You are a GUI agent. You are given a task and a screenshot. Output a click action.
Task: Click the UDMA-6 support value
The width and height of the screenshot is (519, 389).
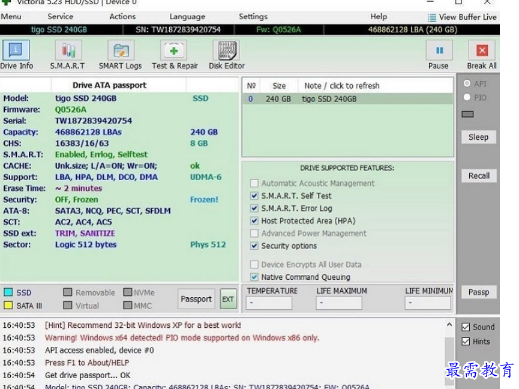pyautogui.click(x=206, y=177)
